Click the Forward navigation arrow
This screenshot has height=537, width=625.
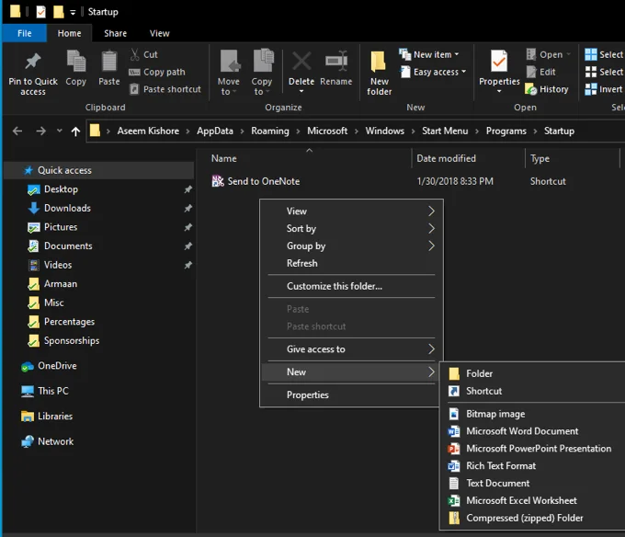point(40,131)
